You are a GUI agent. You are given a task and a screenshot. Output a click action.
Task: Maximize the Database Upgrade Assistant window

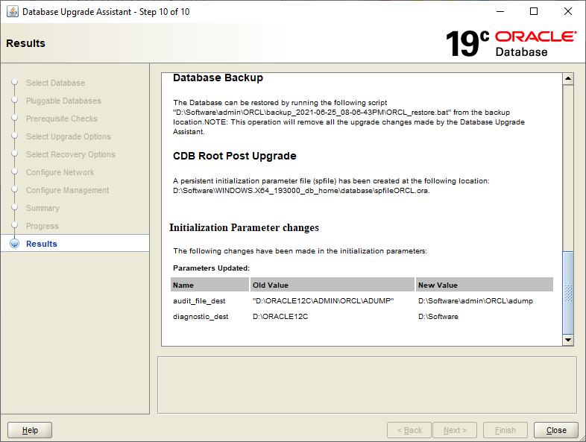[x=534, y=12]
